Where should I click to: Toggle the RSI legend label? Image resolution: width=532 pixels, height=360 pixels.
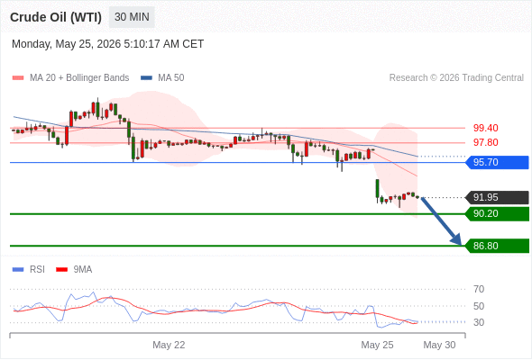[37, 270]
